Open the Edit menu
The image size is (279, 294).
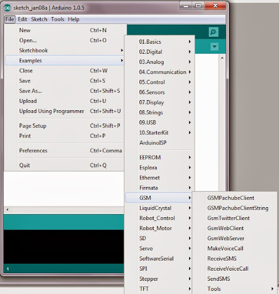pos(22,19)
